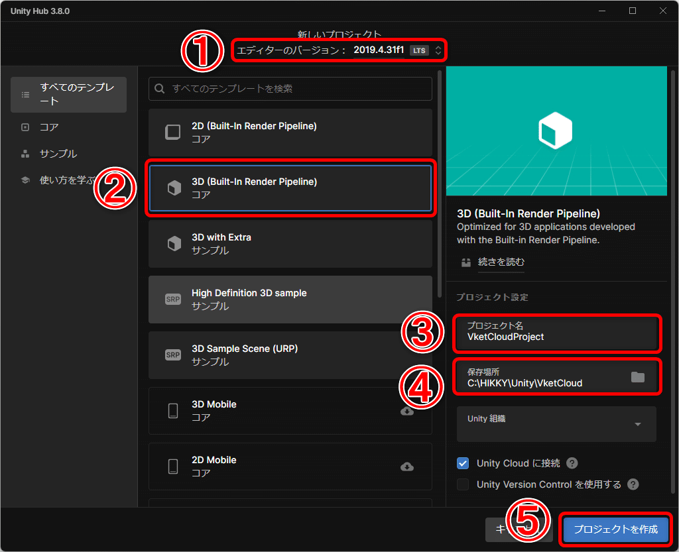Select the すべてのテンプレート category
Viewport: 679px width, 552px height.
(68, 95)
